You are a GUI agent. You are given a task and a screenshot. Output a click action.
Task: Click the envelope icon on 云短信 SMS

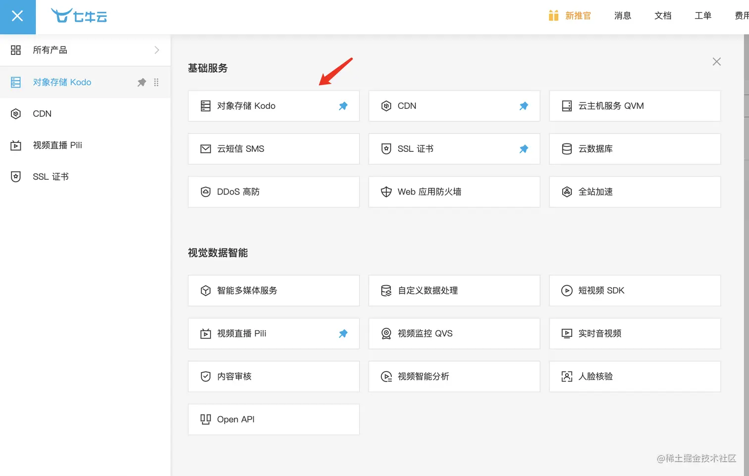coord(206,149)
